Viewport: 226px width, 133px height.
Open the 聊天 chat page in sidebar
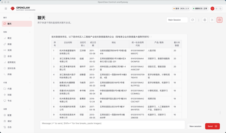pos(17,24)
